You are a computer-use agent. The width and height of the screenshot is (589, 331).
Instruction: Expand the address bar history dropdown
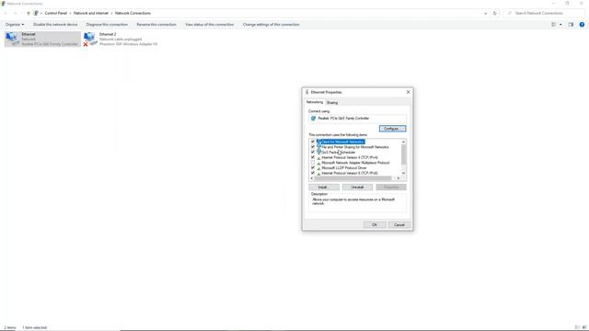click(x=485, y=13)
